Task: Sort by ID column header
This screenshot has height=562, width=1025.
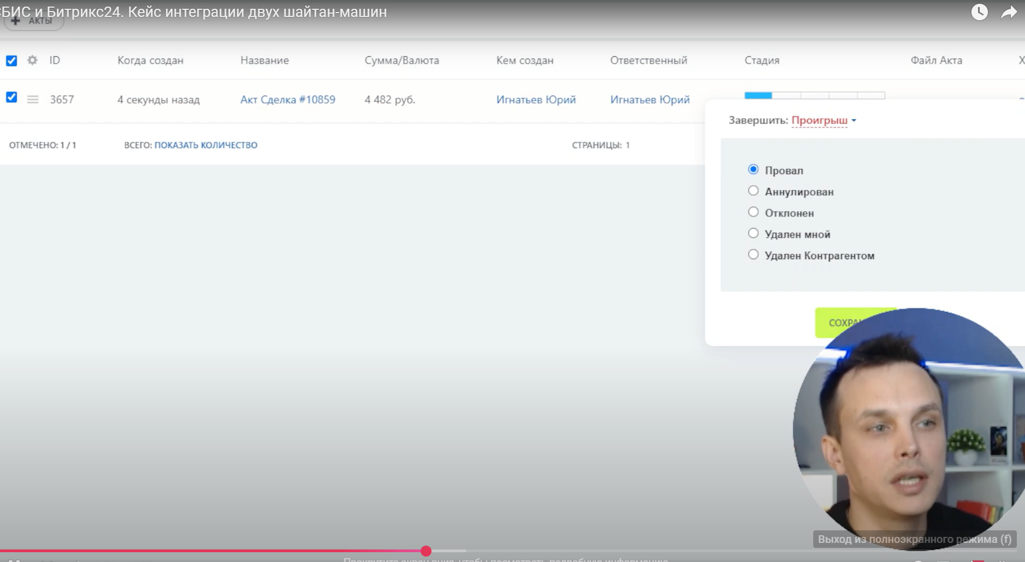Action: (x=55, y=60)
